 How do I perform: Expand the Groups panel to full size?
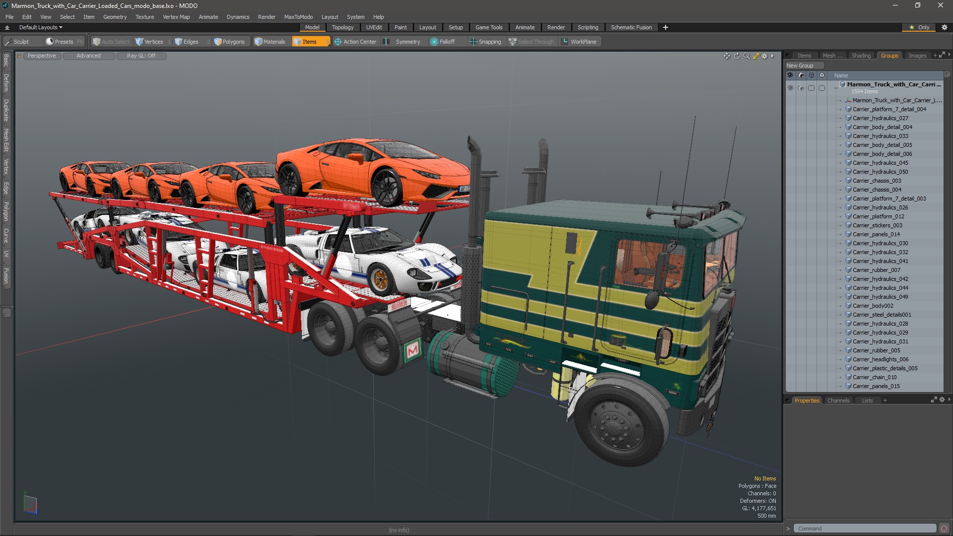pos(942,55)
